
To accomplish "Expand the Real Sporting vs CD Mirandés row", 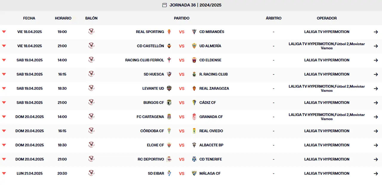I will point(4,32).
